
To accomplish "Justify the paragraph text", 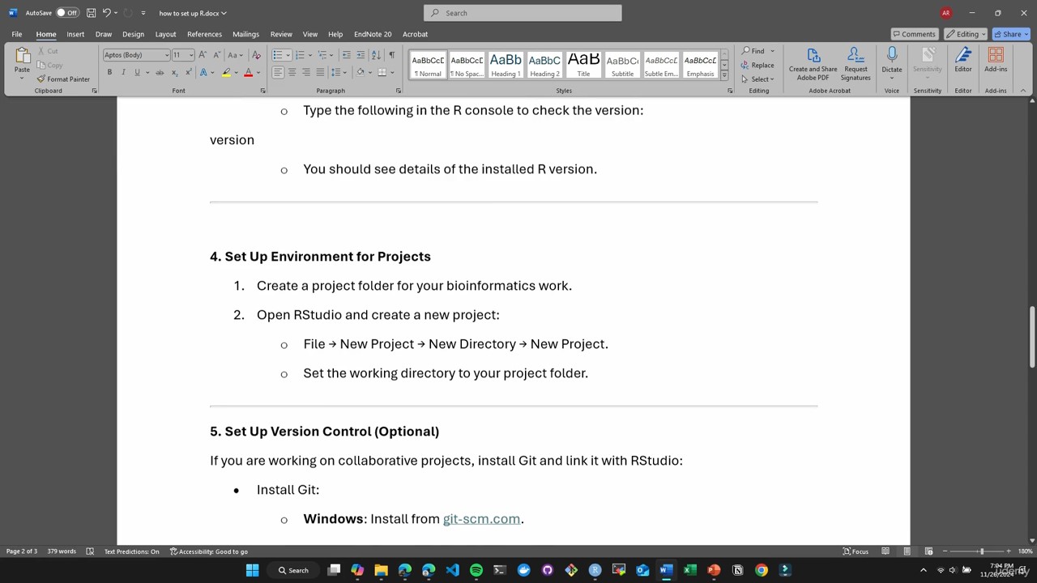I will 320,72.
